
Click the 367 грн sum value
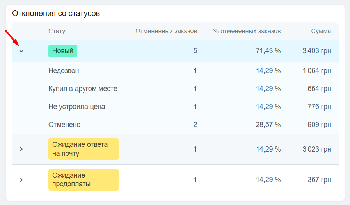319,180
